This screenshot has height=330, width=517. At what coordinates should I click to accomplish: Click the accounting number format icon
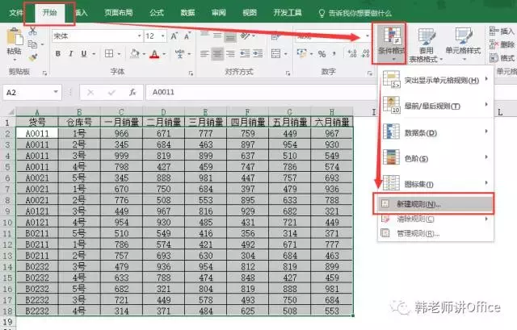301,53
